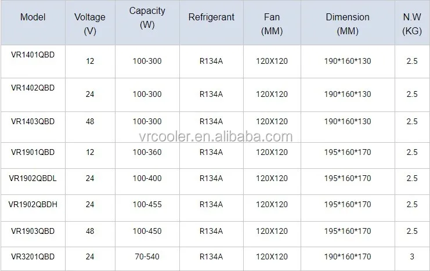Select the Dimension (MM) column header
This screenshot has width=430, height=271.
[x=347, y=23]
